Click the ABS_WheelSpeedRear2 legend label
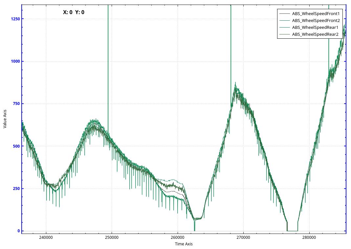Image resolution: width=351 pixels, height=249 pixels. [315, 34]
